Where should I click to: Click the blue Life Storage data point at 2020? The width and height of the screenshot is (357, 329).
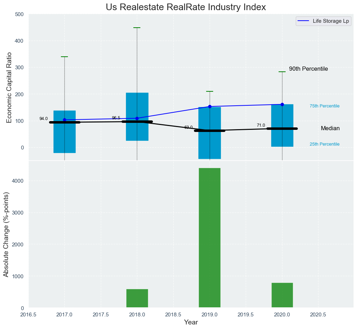click(x=282, y=104)
